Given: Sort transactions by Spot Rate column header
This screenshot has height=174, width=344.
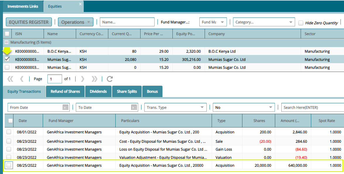Looking at the screenshot, I should (x=327, y=120).
